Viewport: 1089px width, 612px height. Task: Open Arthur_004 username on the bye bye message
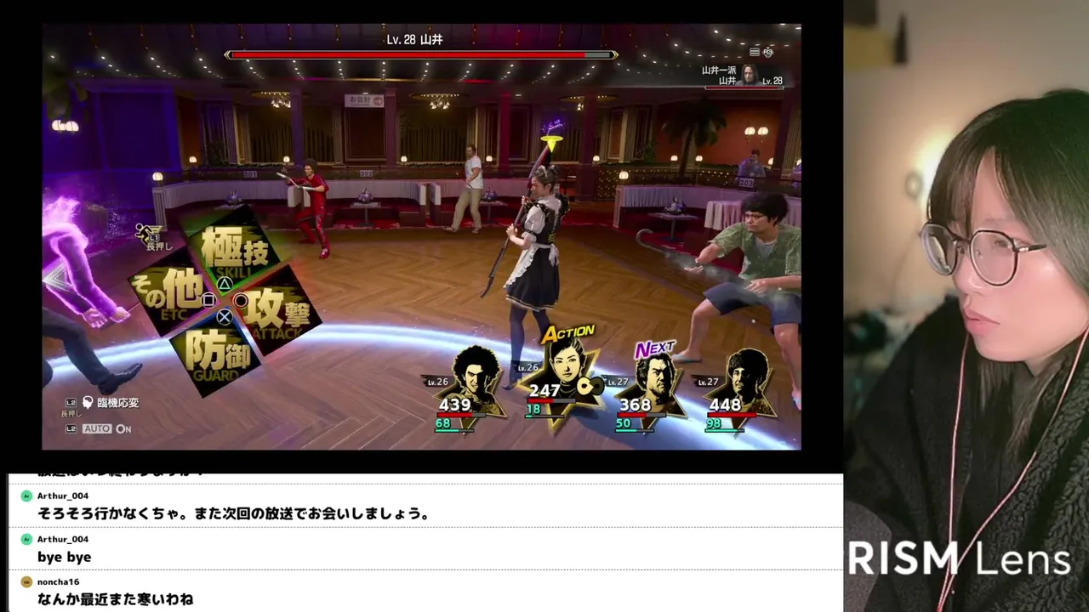(x=63, y=539)
